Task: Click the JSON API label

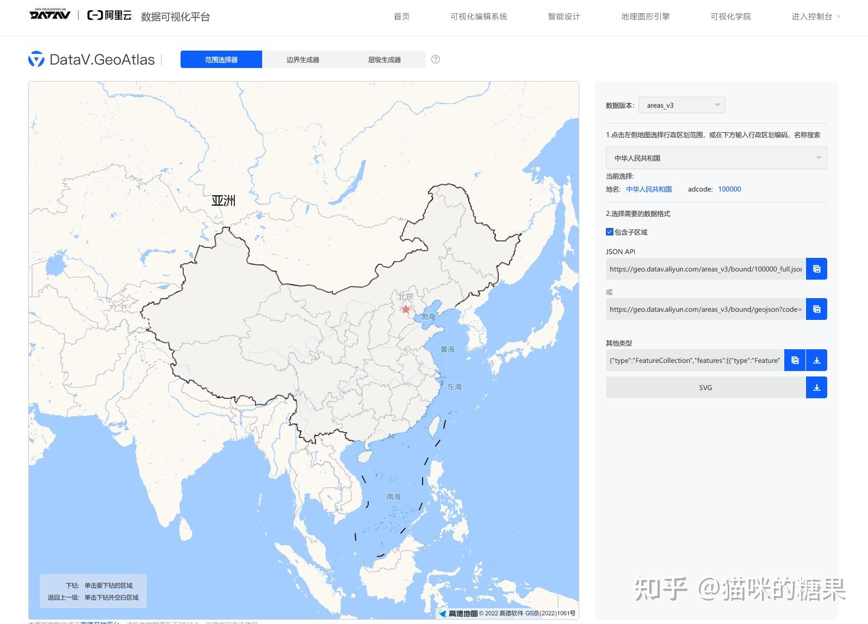Action: click(x=621, y=251)
